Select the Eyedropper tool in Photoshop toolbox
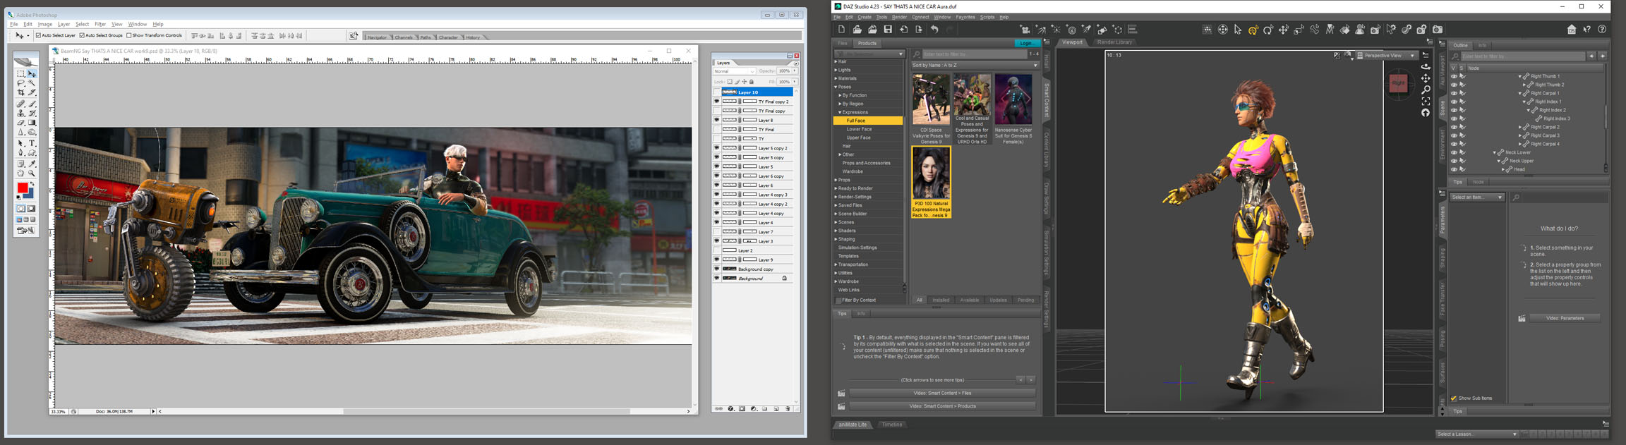Screen dimensions: 1626x445 (x=32, y=163)
